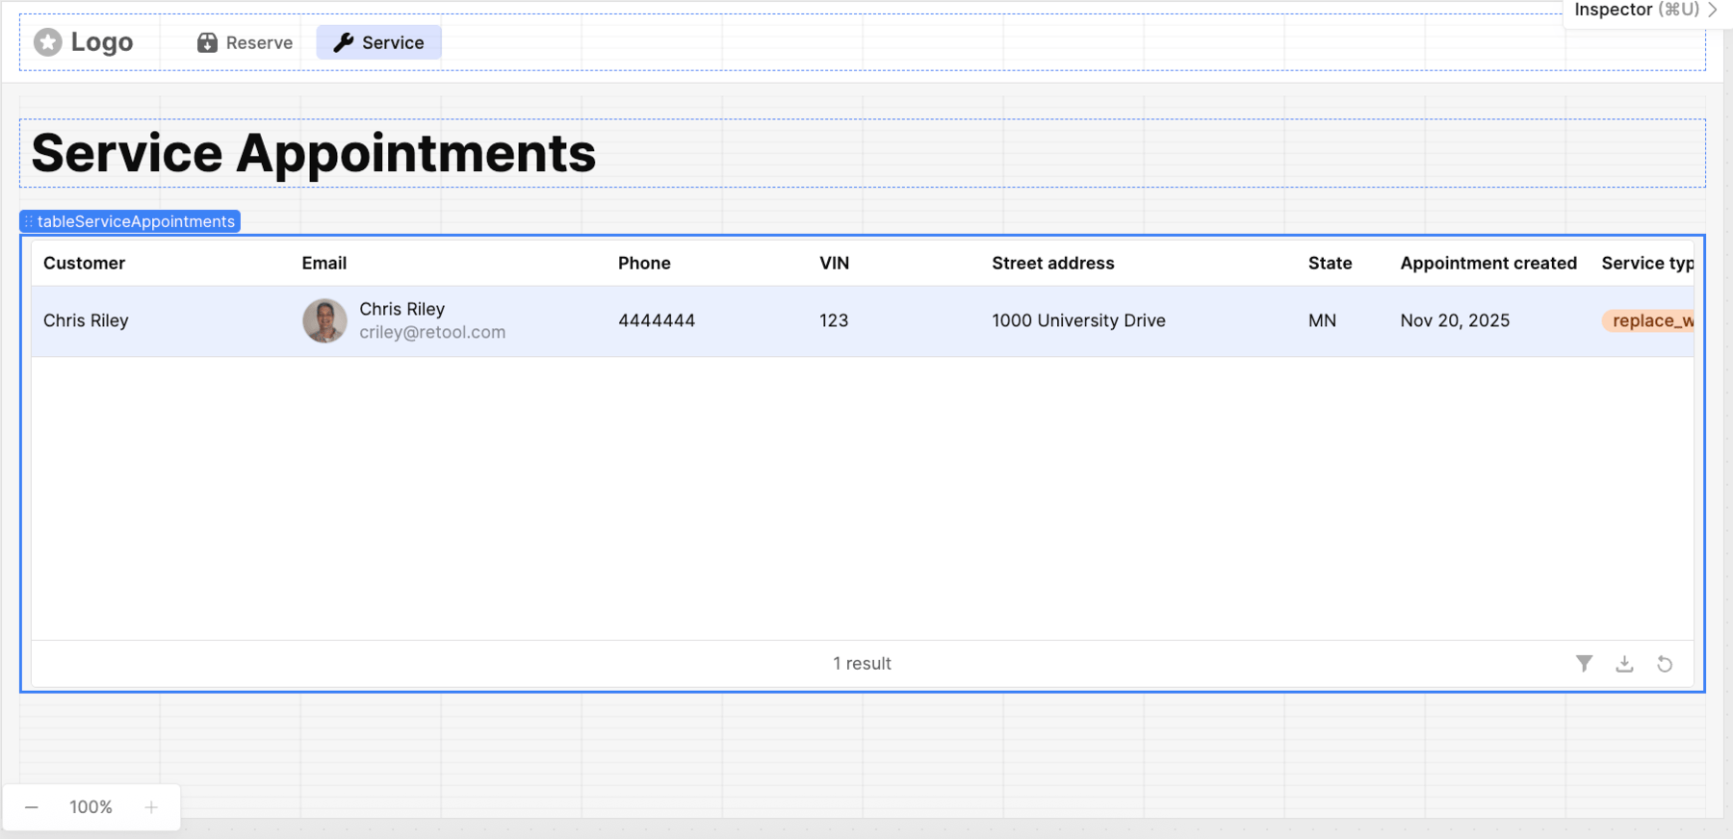
Task: Select the Service navigation tab
Action: (x=379, y=42)
